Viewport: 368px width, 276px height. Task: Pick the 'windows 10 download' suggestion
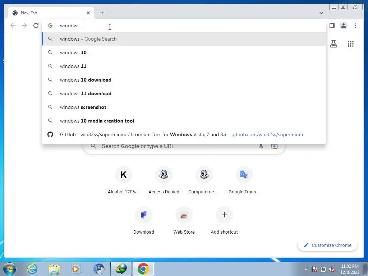tap(184, 80)
